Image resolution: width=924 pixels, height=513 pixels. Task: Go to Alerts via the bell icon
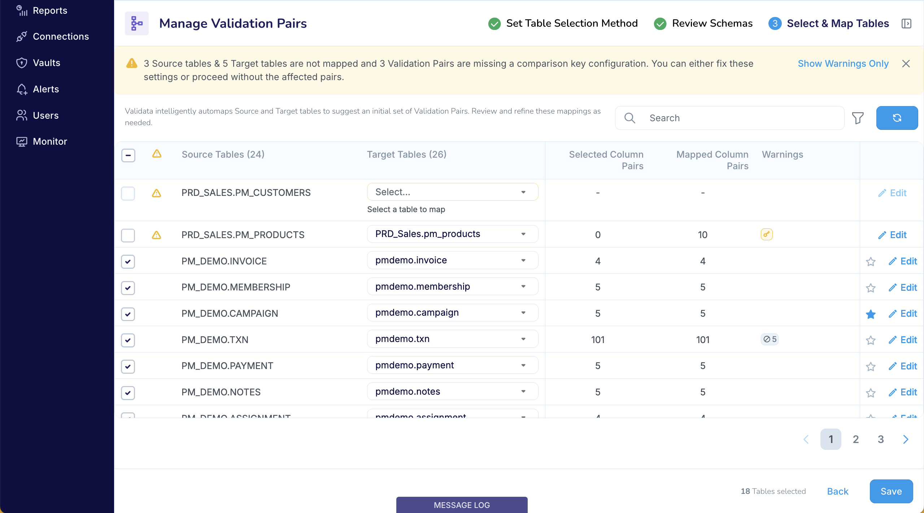point(46,89)
